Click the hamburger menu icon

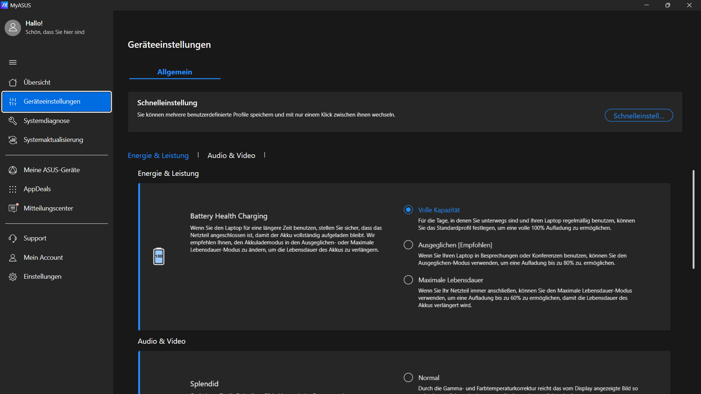pos(13,62)
